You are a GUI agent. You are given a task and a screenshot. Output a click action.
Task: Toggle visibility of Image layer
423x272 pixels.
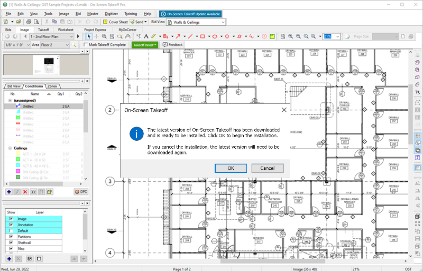point(11,219)
